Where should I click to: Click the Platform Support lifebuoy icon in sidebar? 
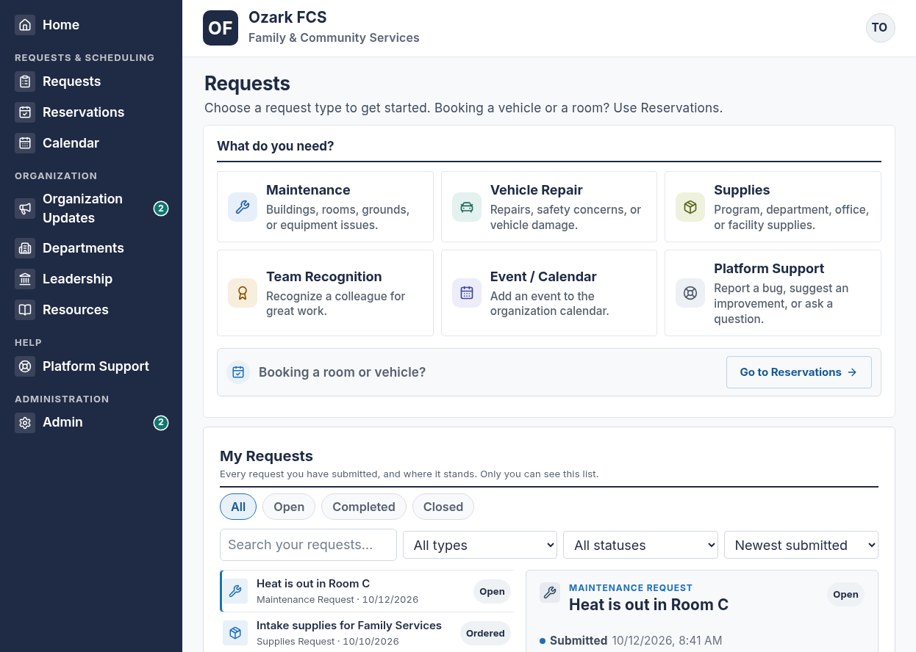pyautogui.click(x=25, y=366)
